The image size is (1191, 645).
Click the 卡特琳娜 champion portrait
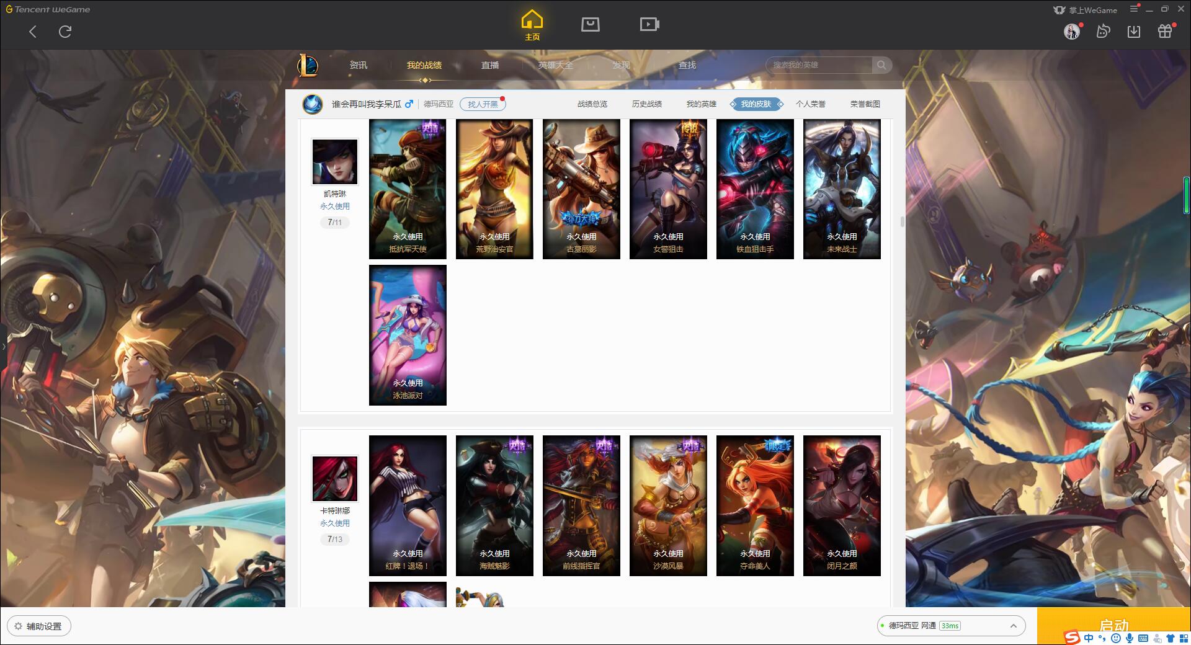click(x=335, y=479)
